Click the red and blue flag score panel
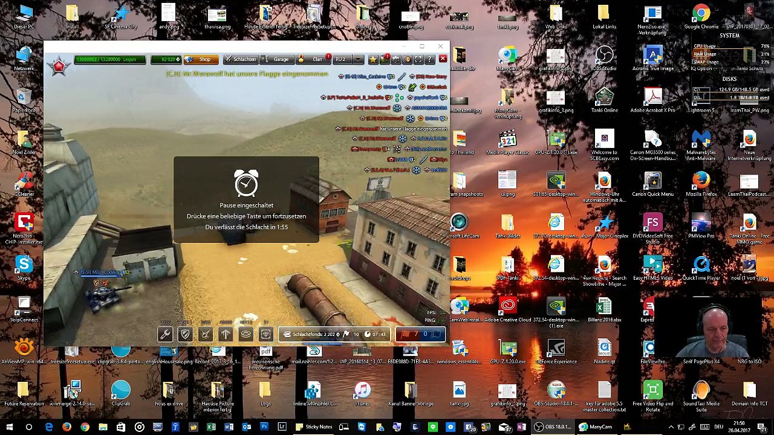 tap(420, 334)
